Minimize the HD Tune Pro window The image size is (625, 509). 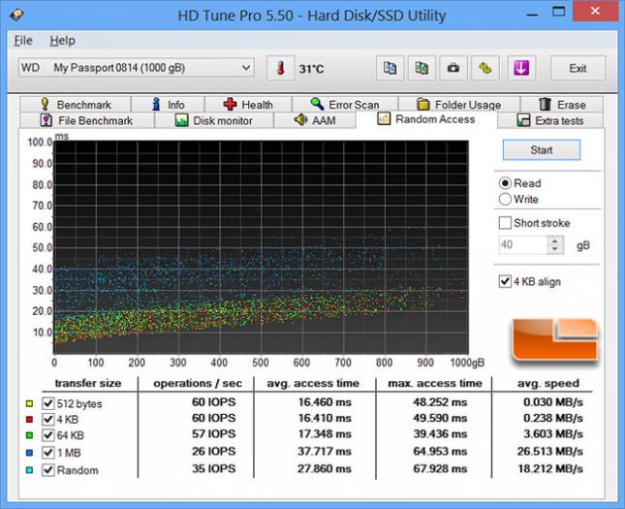pyautogui.click(x=532, y=15)
